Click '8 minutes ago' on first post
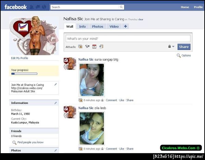This screenshot has height=160, width=205. [92, 100]
